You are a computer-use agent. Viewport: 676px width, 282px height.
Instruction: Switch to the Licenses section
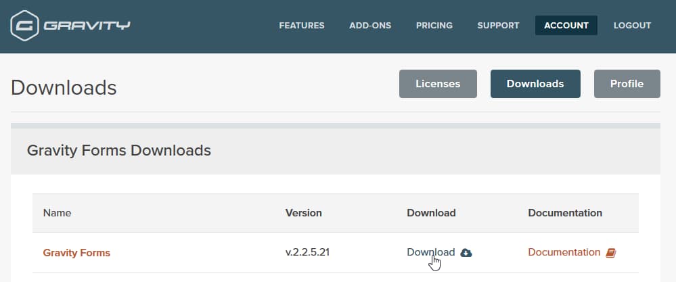pos(438,84)
